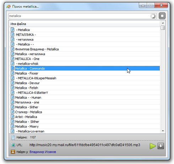The height and width of the screenshot is (164, 174).
Task: Download the file with the down-arrow button
Action: tap(161, 146)
